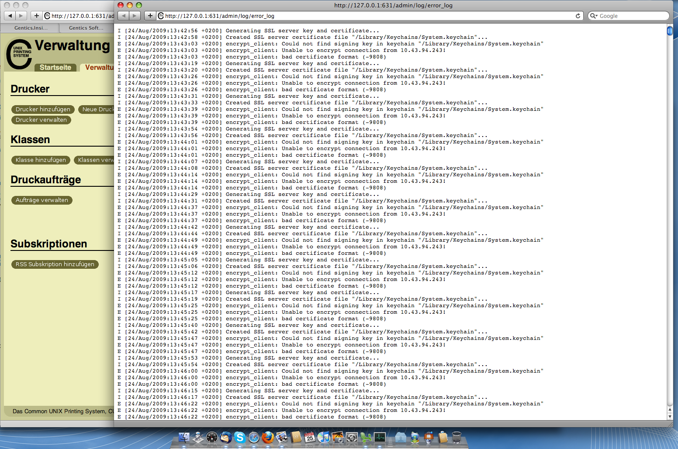The image size is (678, 449).
Task: Click the CUPS Verwaltung window address bar
Action: click(x=79, y=16)
